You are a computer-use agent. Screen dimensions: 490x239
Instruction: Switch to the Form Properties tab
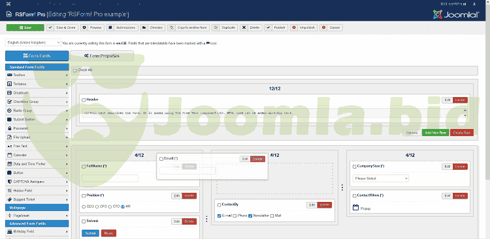[x=102, y=56]
